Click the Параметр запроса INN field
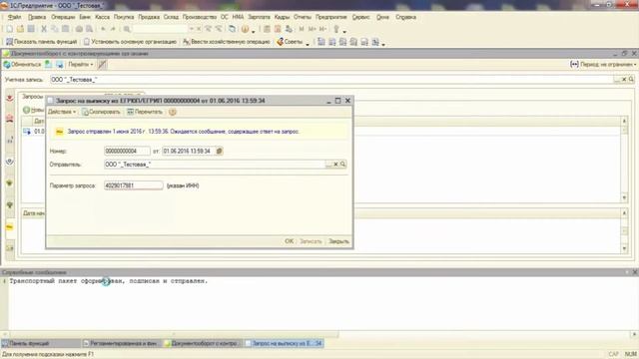Viewport: 639px width, 359px height. [x=133, y=185]
